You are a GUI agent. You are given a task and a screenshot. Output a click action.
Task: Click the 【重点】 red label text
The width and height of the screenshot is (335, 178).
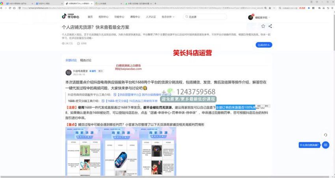(x=72, y=125)
